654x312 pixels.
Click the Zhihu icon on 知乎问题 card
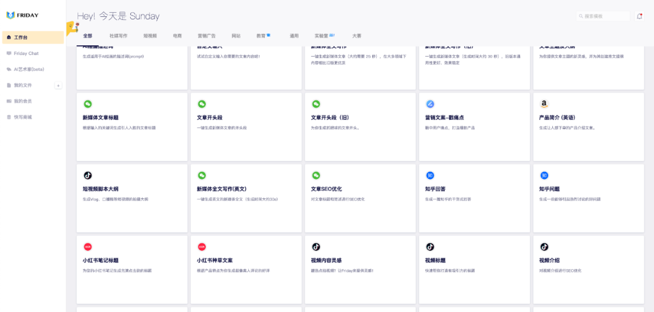[544, 175]
